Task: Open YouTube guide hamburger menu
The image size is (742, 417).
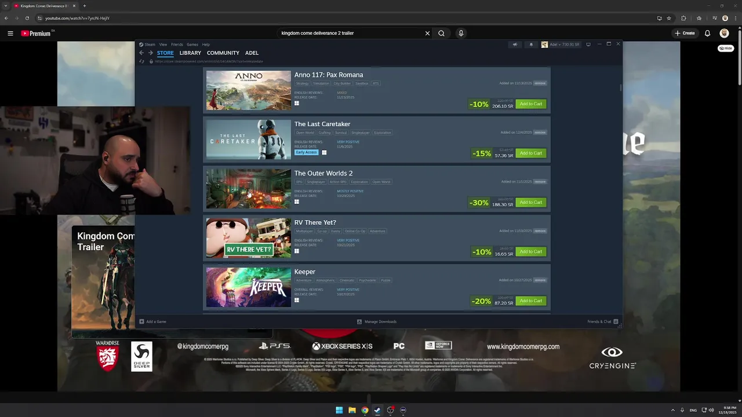Action: tap(10, 33)
